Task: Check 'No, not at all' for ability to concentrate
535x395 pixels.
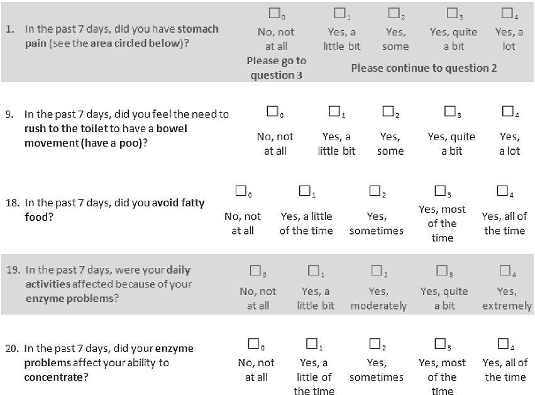Action: 253,343
